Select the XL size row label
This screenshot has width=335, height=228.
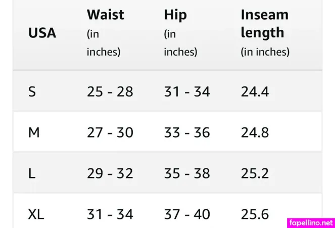click(36, 214)
